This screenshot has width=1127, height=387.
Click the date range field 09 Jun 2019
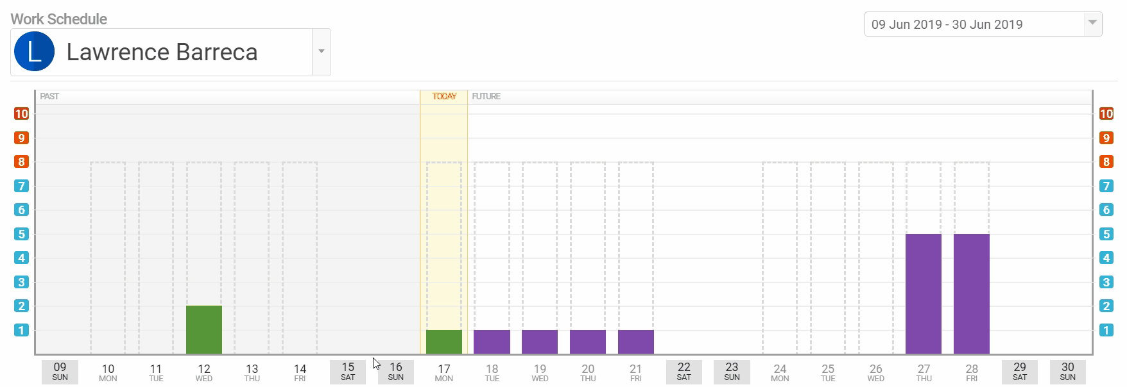pos(947,24)
